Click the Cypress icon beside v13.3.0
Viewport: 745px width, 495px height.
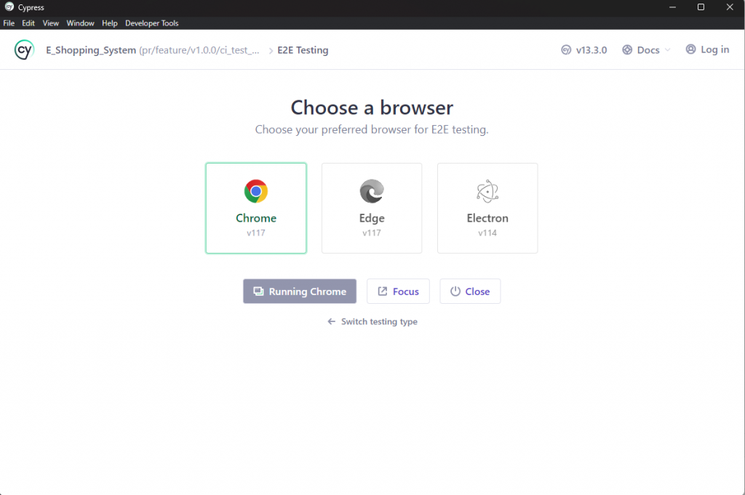point(566,50)
